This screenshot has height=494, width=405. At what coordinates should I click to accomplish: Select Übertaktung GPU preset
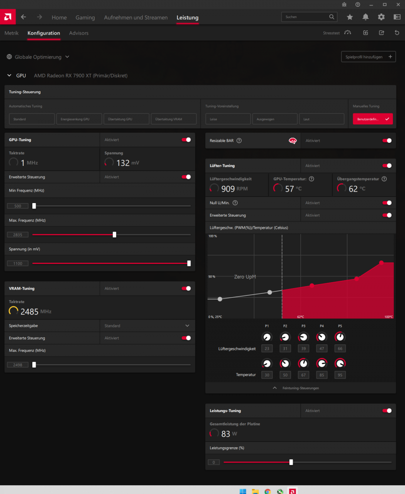pyautogui.click(x=126, y=119)
